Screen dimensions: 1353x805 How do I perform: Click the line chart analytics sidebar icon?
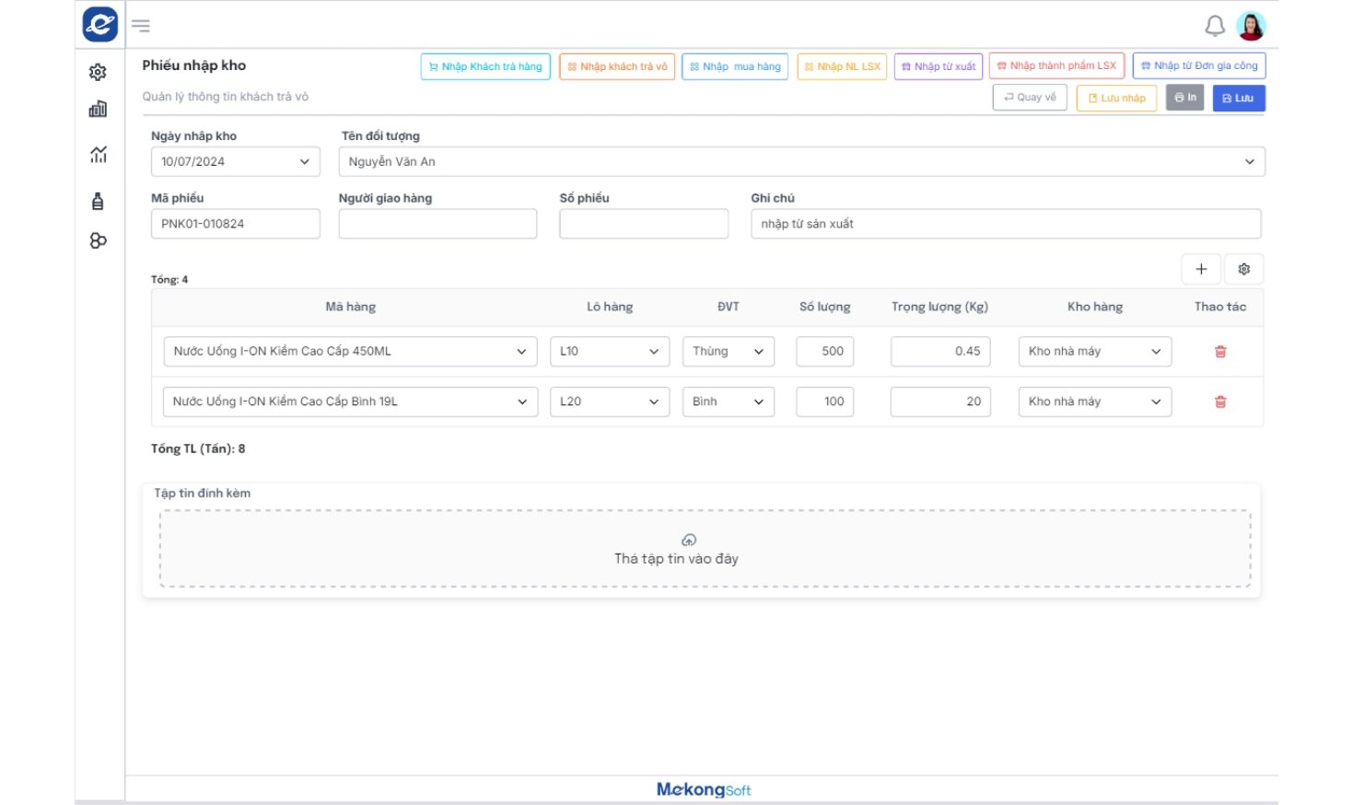tap(98, 155)
